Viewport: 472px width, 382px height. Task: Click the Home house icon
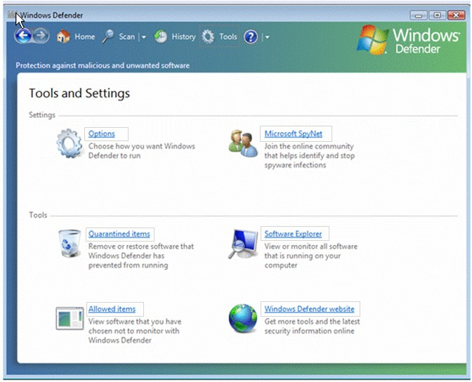(63, 37)
